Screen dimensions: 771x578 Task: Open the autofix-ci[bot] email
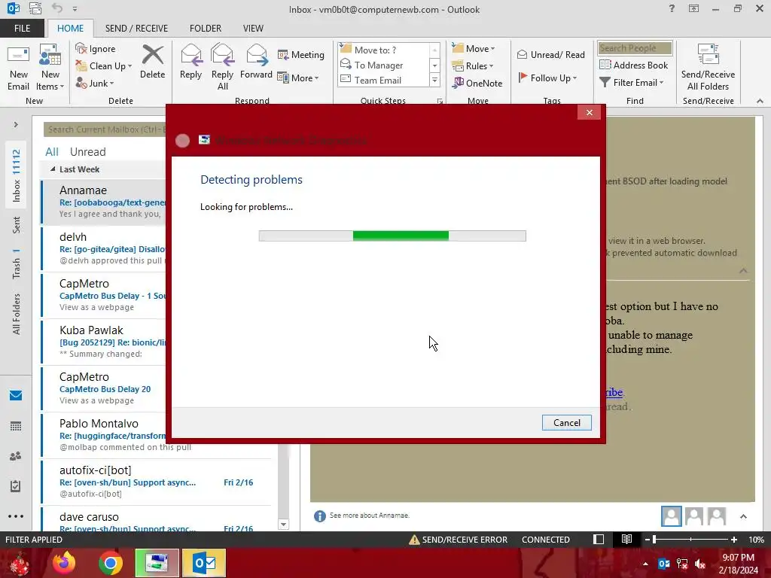[157, 482]
